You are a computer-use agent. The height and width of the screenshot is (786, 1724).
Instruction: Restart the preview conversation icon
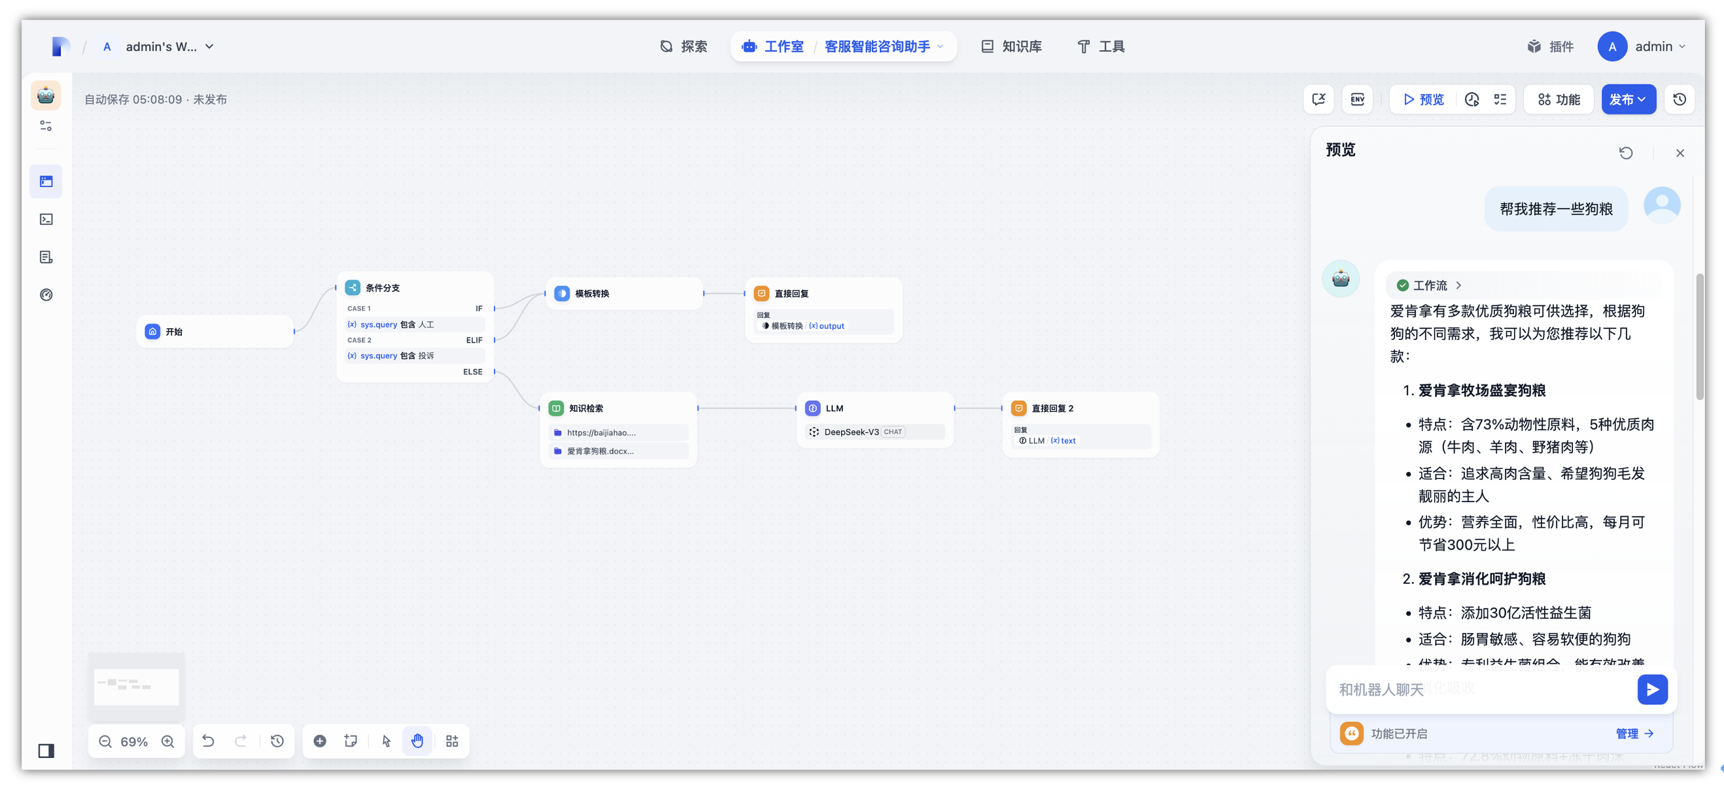(1626, 153)
